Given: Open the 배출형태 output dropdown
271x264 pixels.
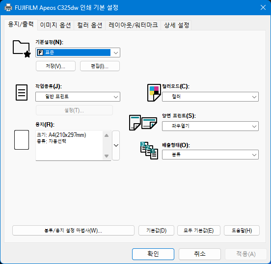Looking at the screenshot, I should point(210,155).
